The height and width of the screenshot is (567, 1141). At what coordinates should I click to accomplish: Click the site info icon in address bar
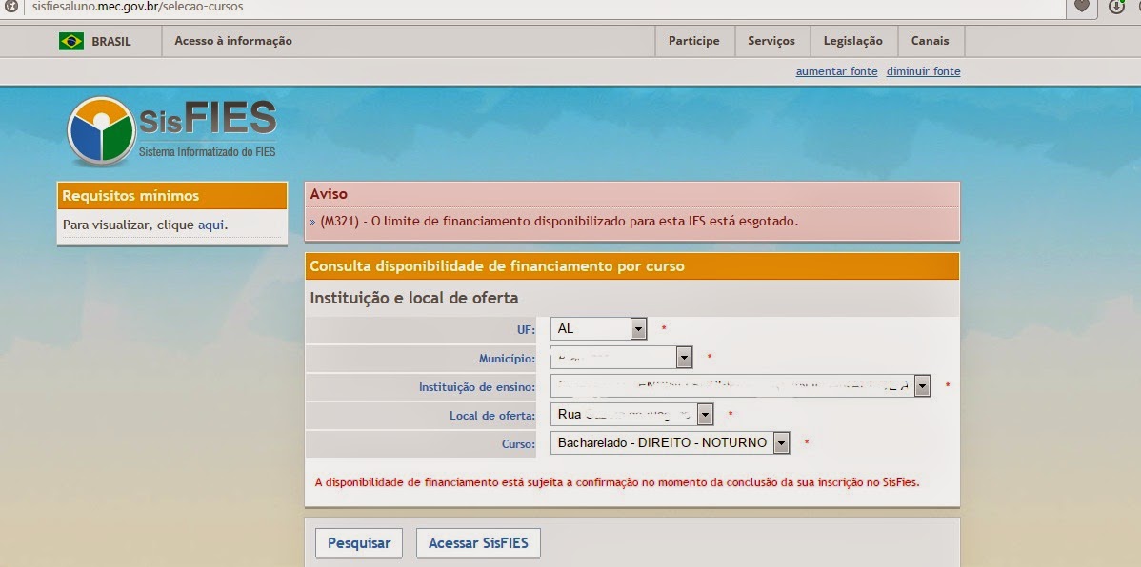pos(10,7)
